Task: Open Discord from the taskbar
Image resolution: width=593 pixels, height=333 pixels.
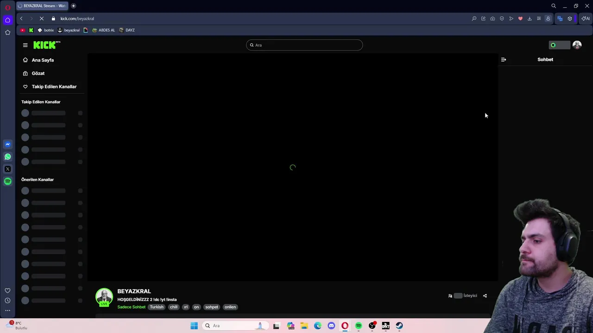Action: tap(331, 326)
